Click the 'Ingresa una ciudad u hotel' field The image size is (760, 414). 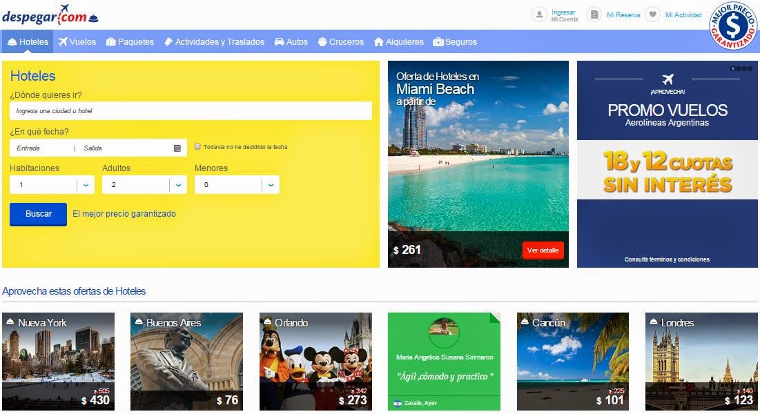(191, 110)
